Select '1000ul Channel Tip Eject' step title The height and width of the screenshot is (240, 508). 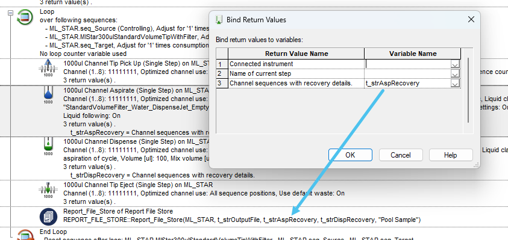point(139,185)
